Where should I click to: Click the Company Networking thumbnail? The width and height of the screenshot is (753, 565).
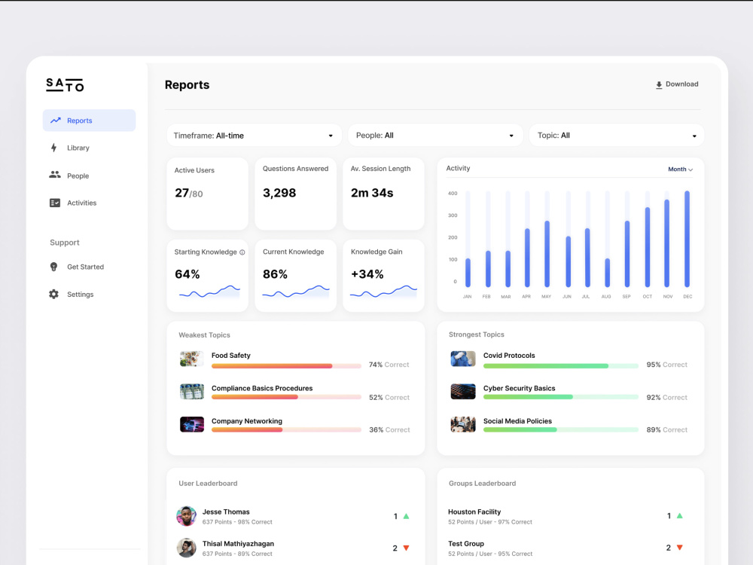191,424
